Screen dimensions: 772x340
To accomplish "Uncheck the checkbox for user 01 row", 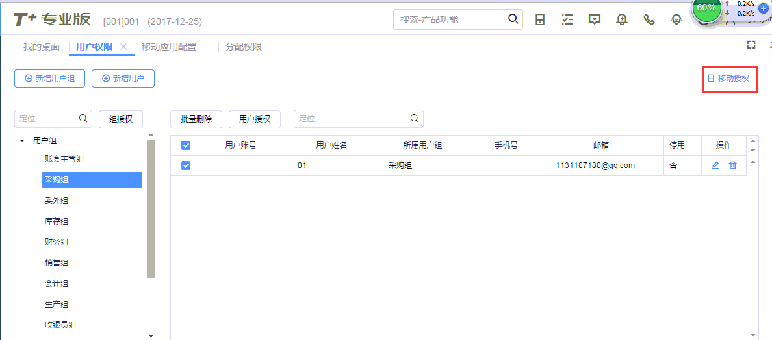I will point(186,165).
